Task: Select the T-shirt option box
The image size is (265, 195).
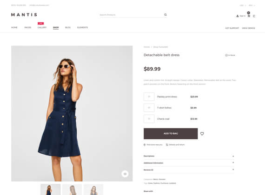Action: pos(149,108)
